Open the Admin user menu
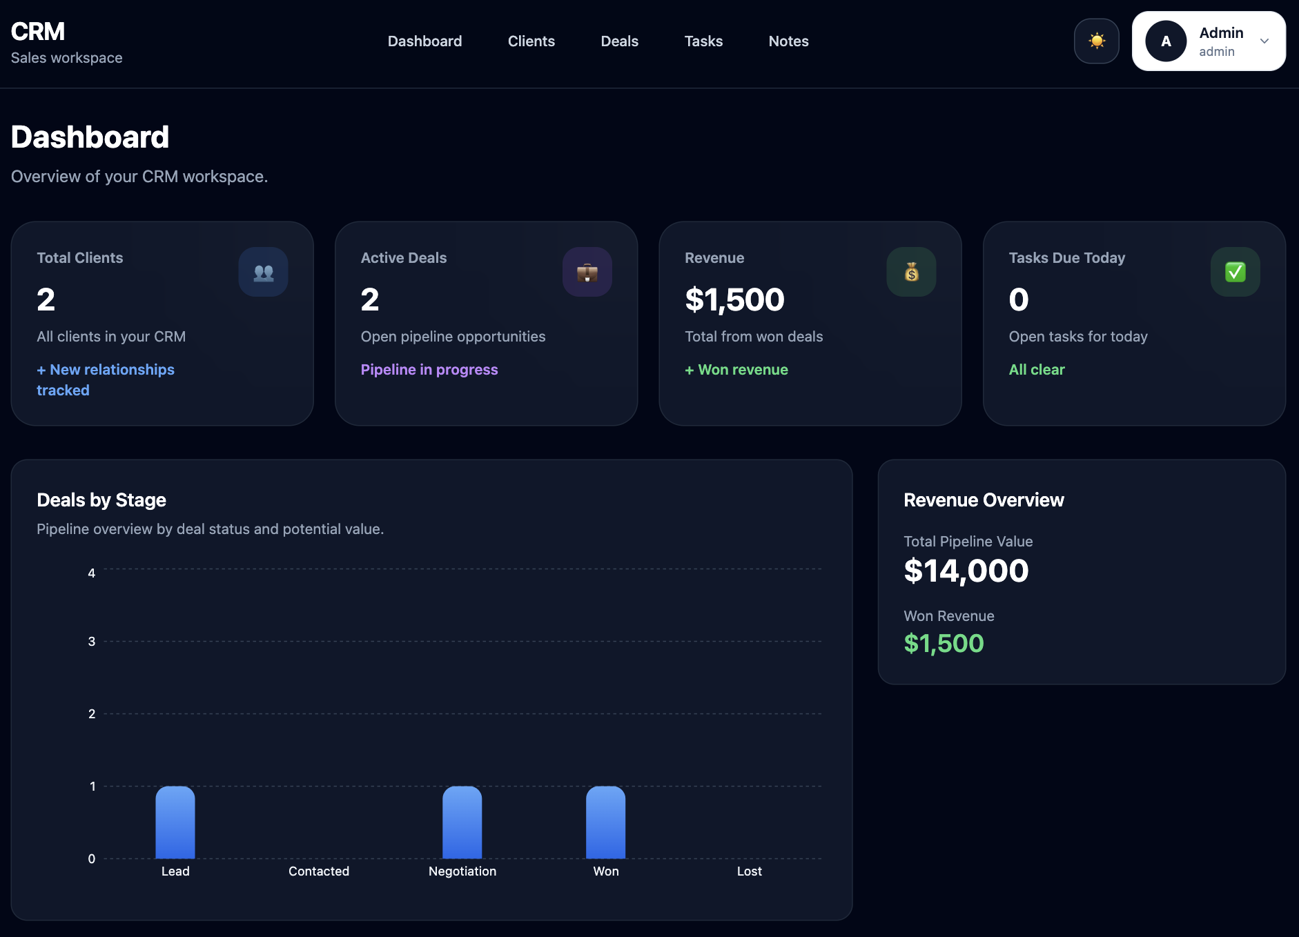The image size is (1299, 937). tap(1209, 41)
